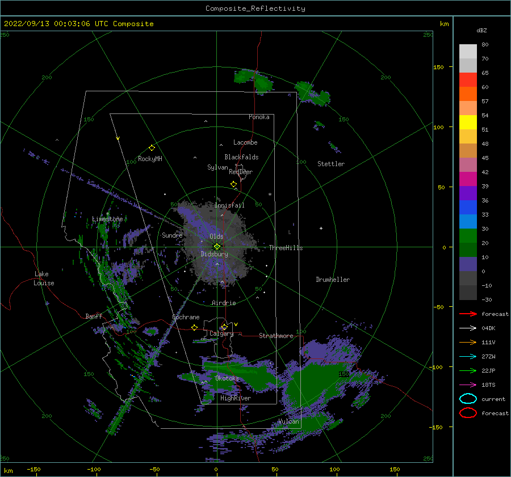Pick the dark green 20–10 dBZ band
Screen dimensions: 511x477
click(x=468, y=250)
